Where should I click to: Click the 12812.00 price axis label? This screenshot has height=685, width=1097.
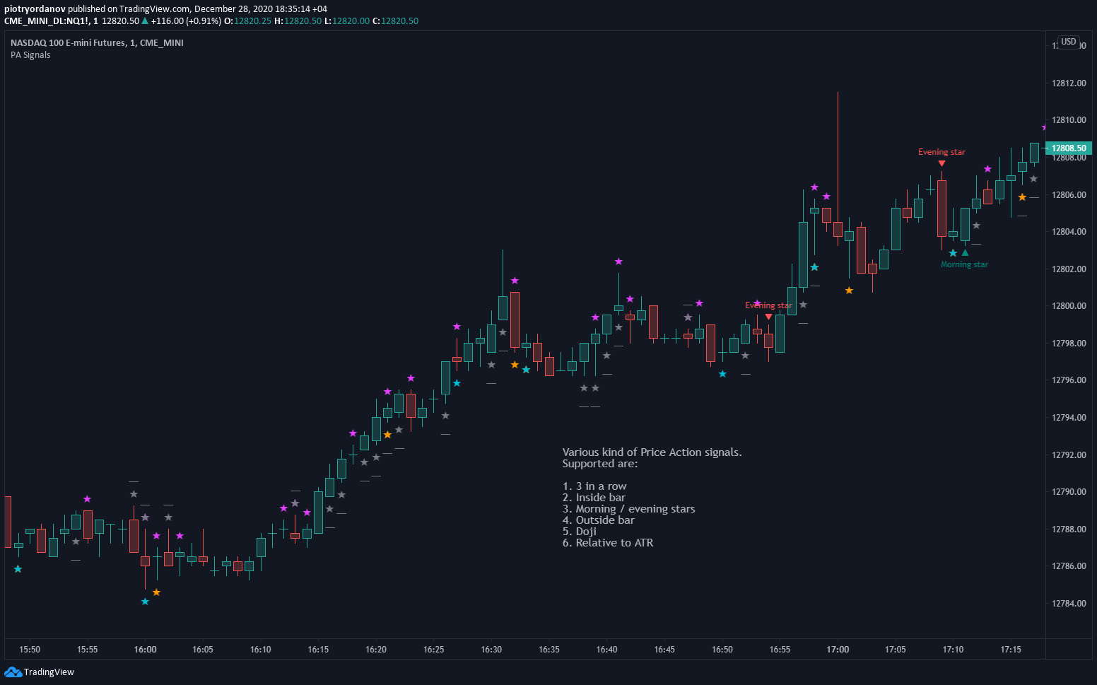point(1069,83)
